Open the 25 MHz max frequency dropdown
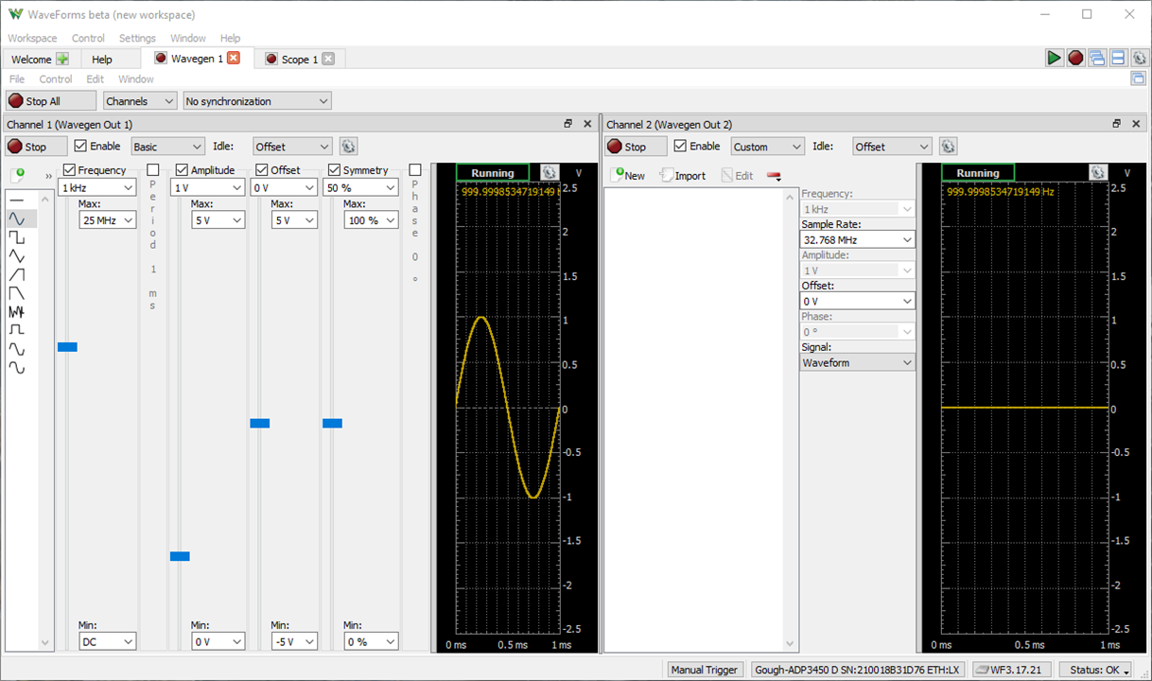The height and width of the screenshot is (681, 1152). [108, 220]
